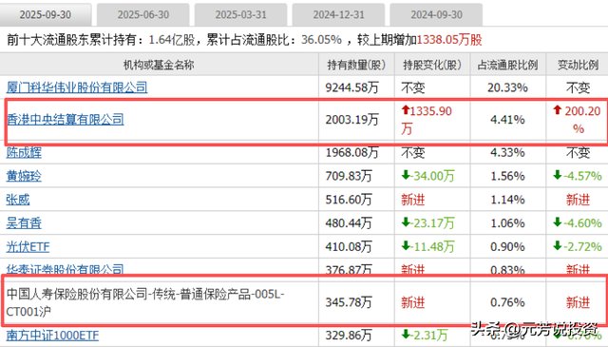This screenshot has width=608, height=347.
Task: Click the green down arrow beside -23.17万
Action: [406, 222]
